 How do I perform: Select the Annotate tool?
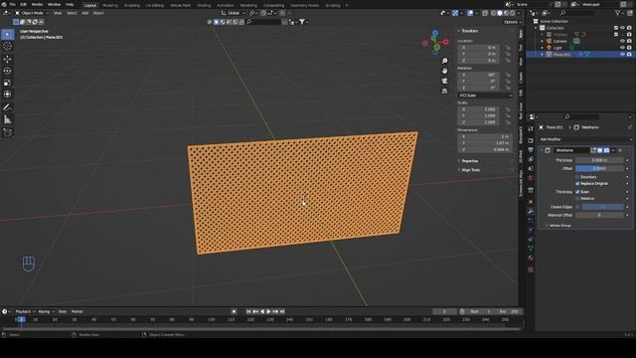[7, 107]
